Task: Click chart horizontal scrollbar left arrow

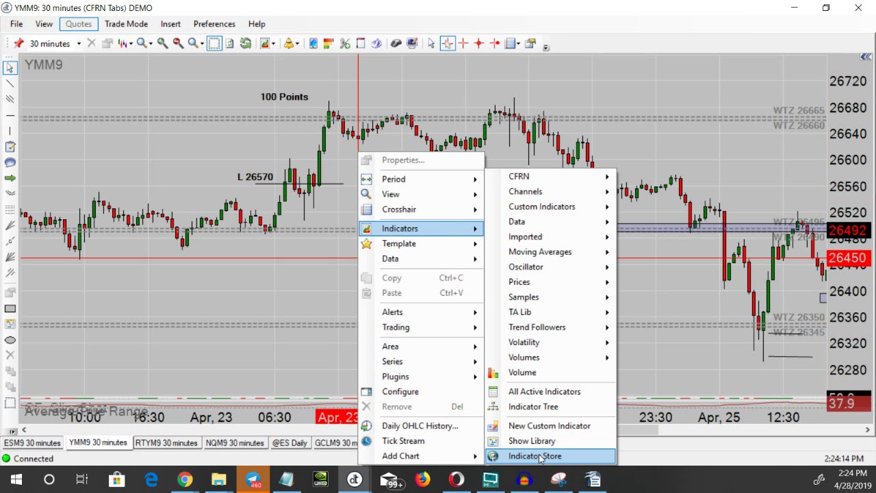Action: coord(24,430)
